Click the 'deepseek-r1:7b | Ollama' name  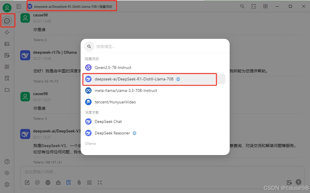(55, 52)
